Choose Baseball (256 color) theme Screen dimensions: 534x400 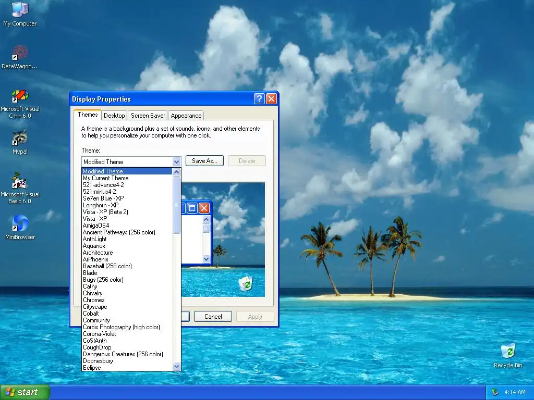[x=127, y=266]
